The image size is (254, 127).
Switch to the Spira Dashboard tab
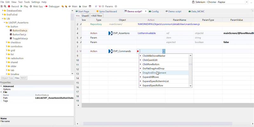(106, 11)
